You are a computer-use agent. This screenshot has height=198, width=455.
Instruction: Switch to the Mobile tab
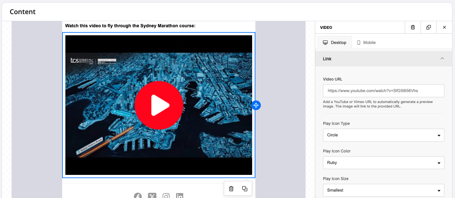(x=366, y=43)
